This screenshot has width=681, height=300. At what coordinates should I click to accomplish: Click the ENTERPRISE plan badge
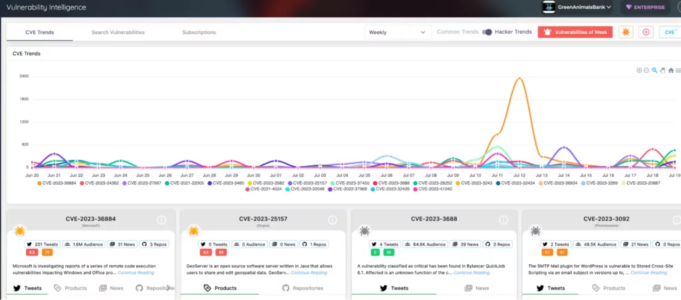(x=645, y=7)
